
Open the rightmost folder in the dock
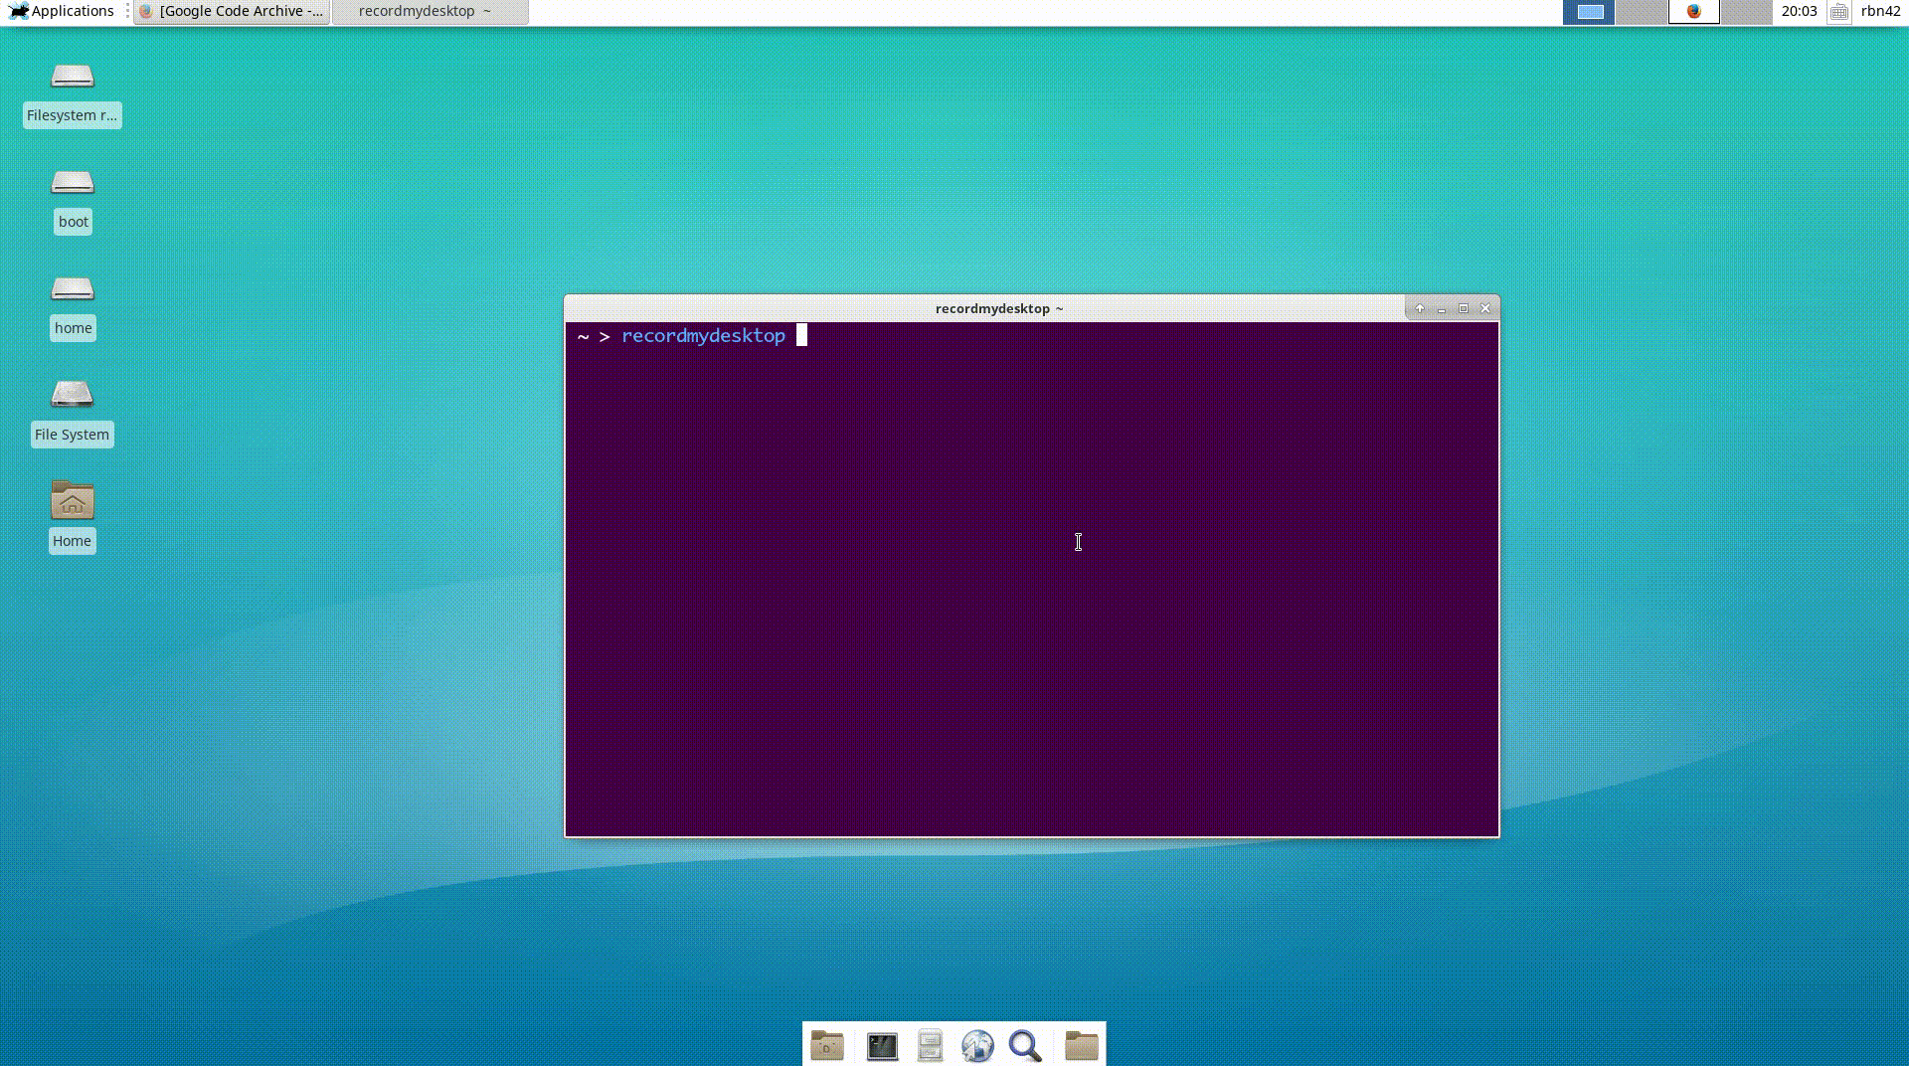(1081, 1046)
